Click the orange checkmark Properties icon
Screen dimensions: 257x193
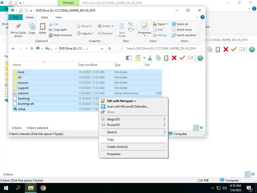tap(182, 58)
